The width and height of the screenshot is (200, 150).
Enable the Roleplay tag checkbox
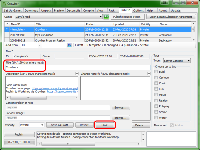tap(156, 106)
